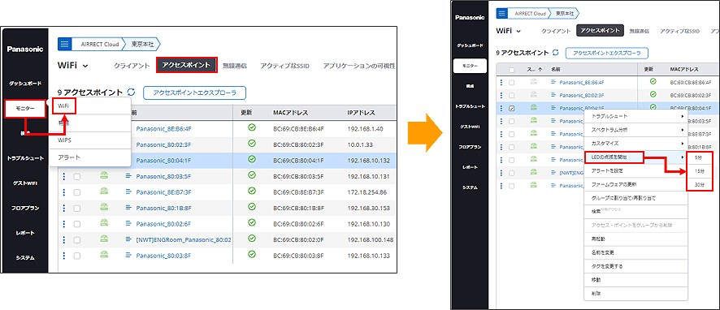720x310 pixels.
Task: Choose アラート in the モニター flyout menu
Action: [x=69, y=157]
